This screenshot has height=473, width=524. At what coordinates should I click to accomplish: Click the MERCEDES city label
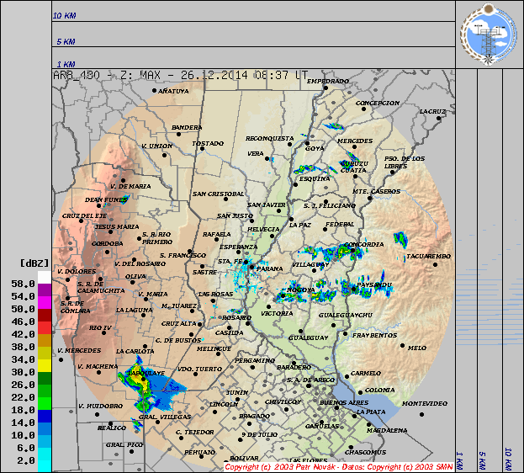(355, 141)
